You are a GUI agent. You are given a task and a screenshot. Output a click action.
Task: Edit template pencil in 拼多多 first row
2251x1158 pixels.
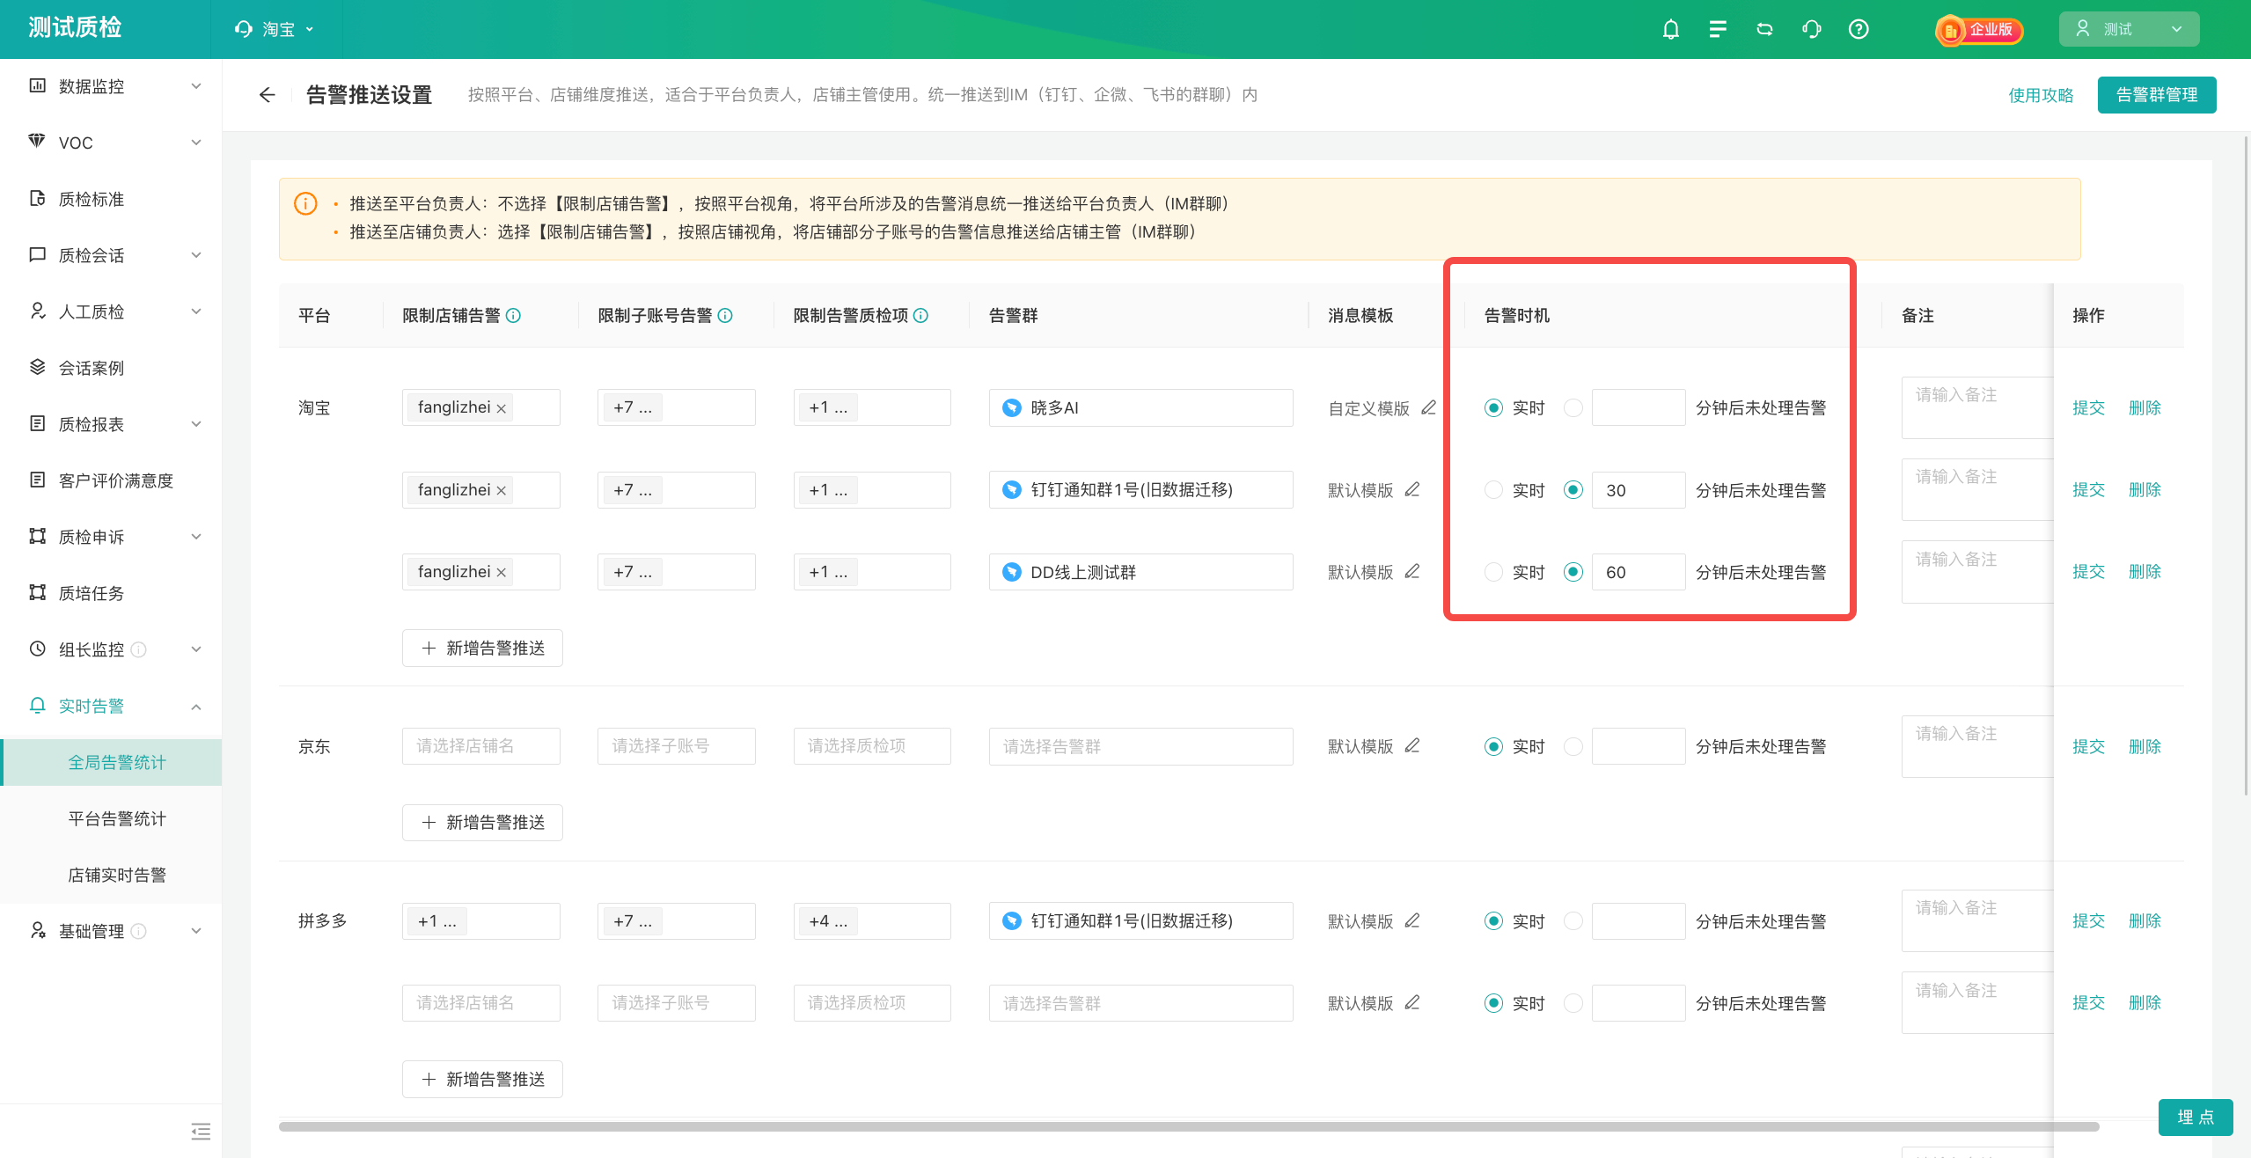(1412, 920)
